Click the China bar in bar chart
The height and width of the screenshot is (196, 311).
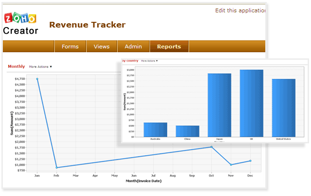point(187,131)
